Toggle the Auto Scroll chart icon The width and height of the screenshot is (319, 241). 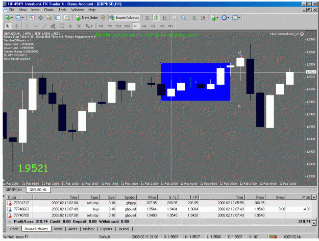[x=194, y=18]
